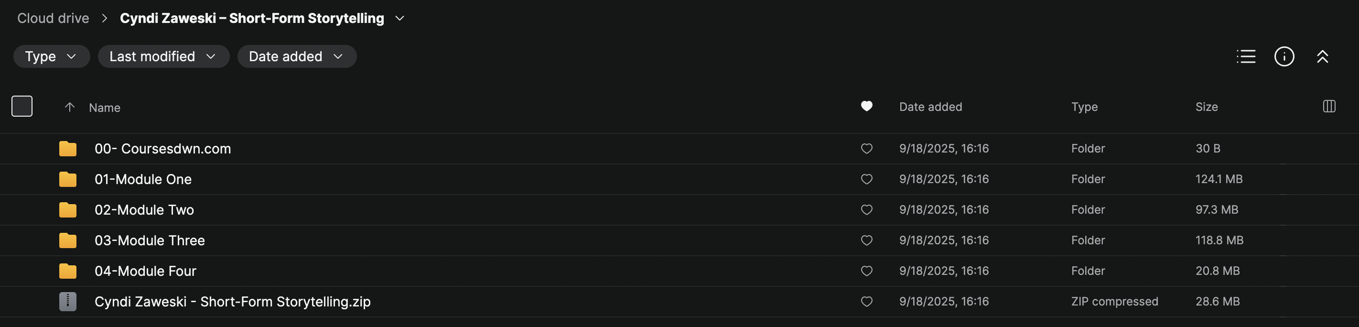Click the 01-Module One folder icon

pyautogui.click(x=67, y=179)
